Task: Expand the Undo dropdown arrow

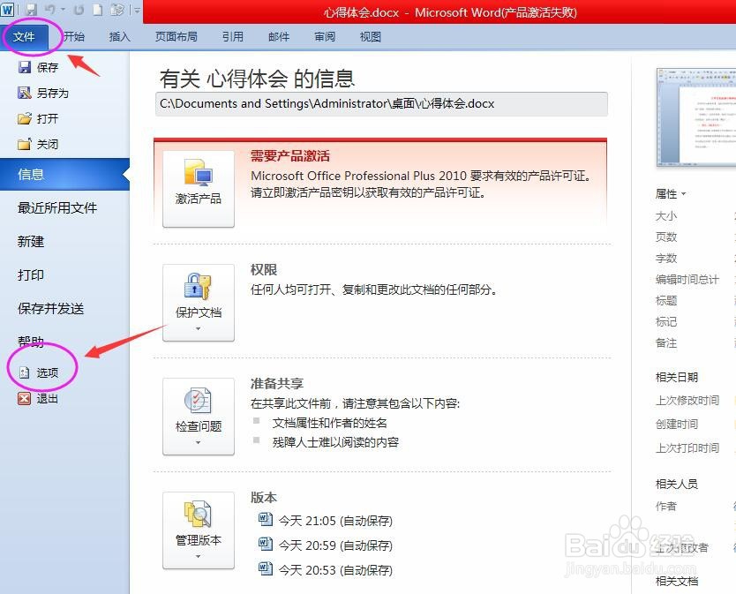Action: 62,9
